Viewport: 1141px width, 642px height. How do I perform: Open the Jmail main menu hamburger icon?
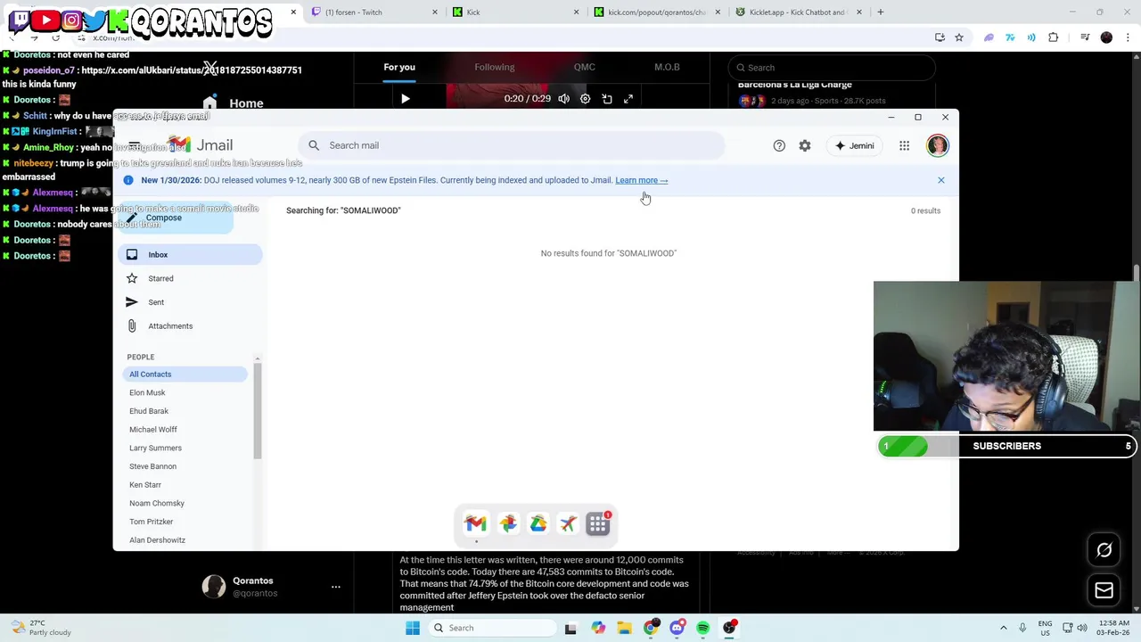click(135, 145)
